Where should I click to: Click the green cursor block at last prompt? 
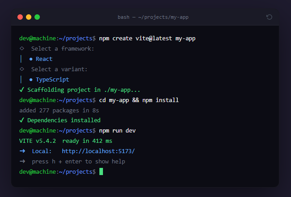coord(101,171)
